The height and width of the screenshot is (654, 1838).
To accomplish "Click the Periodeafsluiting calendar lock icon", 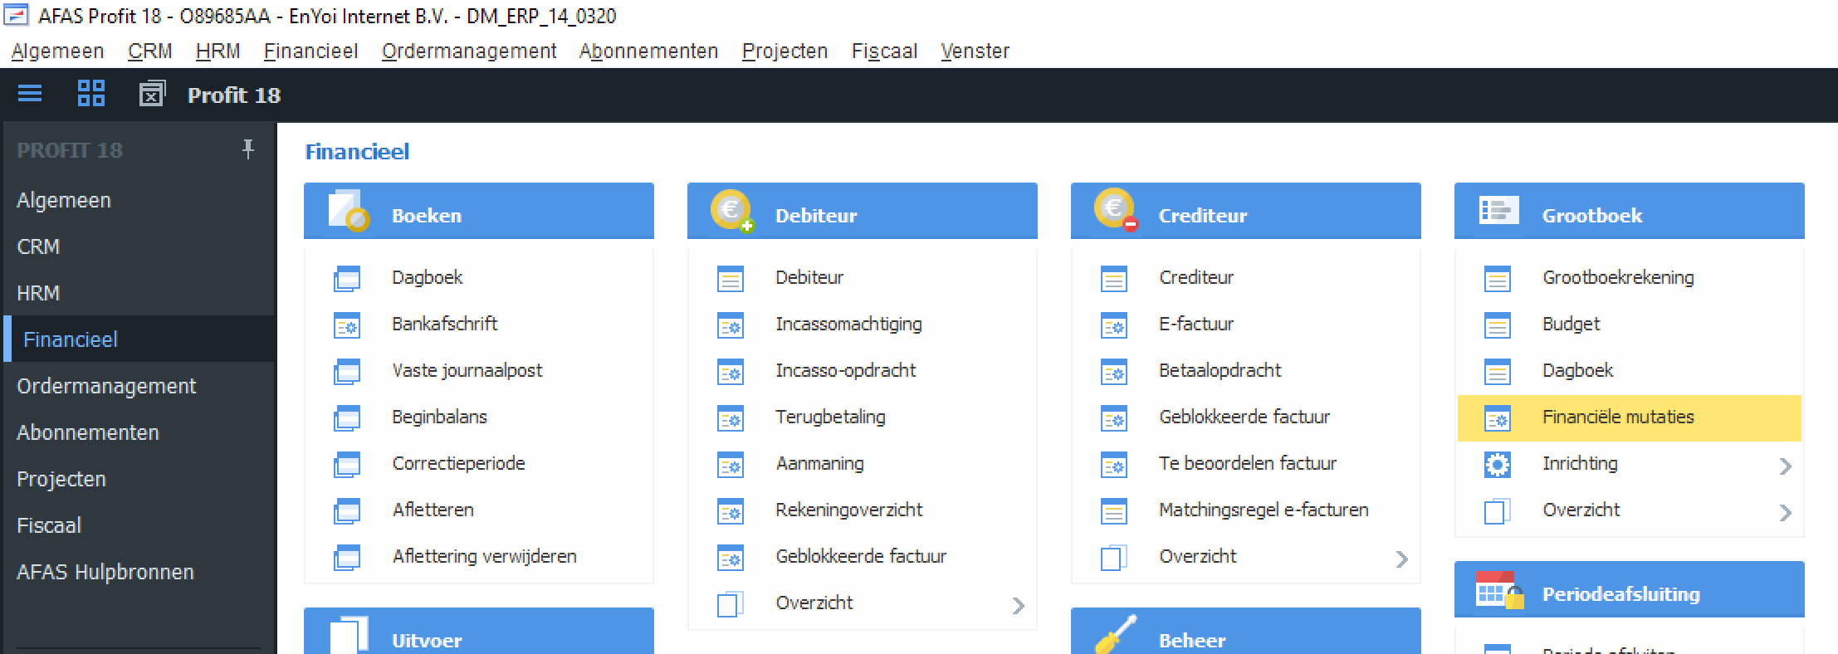I will pos(1498,590).
